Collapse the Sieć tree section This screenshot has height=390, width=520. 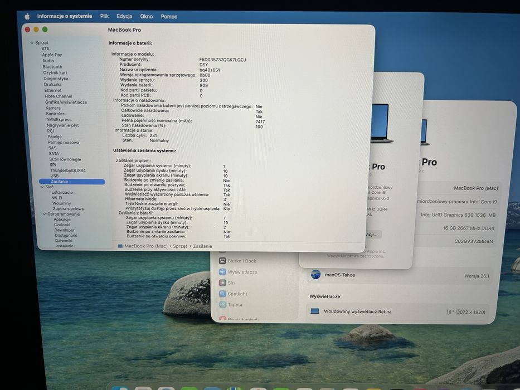pyautogui.click(x=42, y=187)
